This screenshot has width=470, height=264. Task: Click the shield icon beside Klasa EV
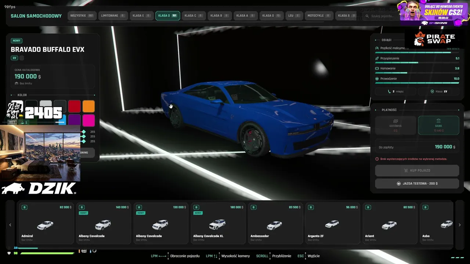432,91
